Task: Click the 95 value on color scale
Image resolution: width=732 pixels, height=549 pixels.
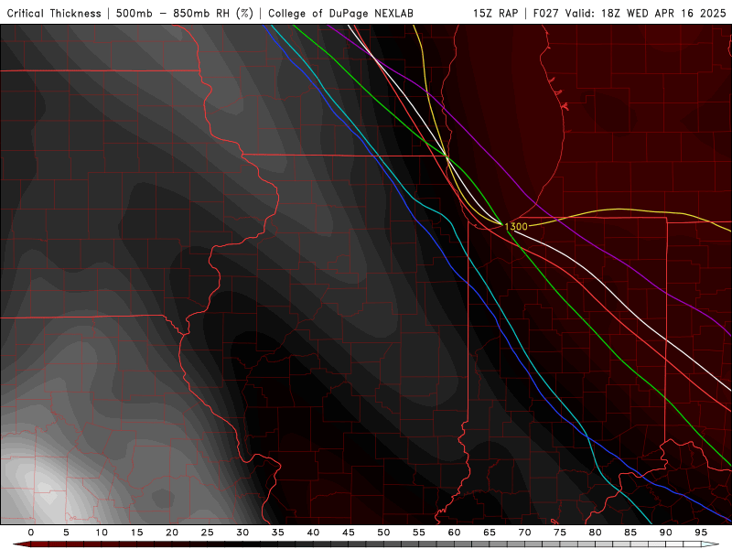Action: tap(701, 533)
